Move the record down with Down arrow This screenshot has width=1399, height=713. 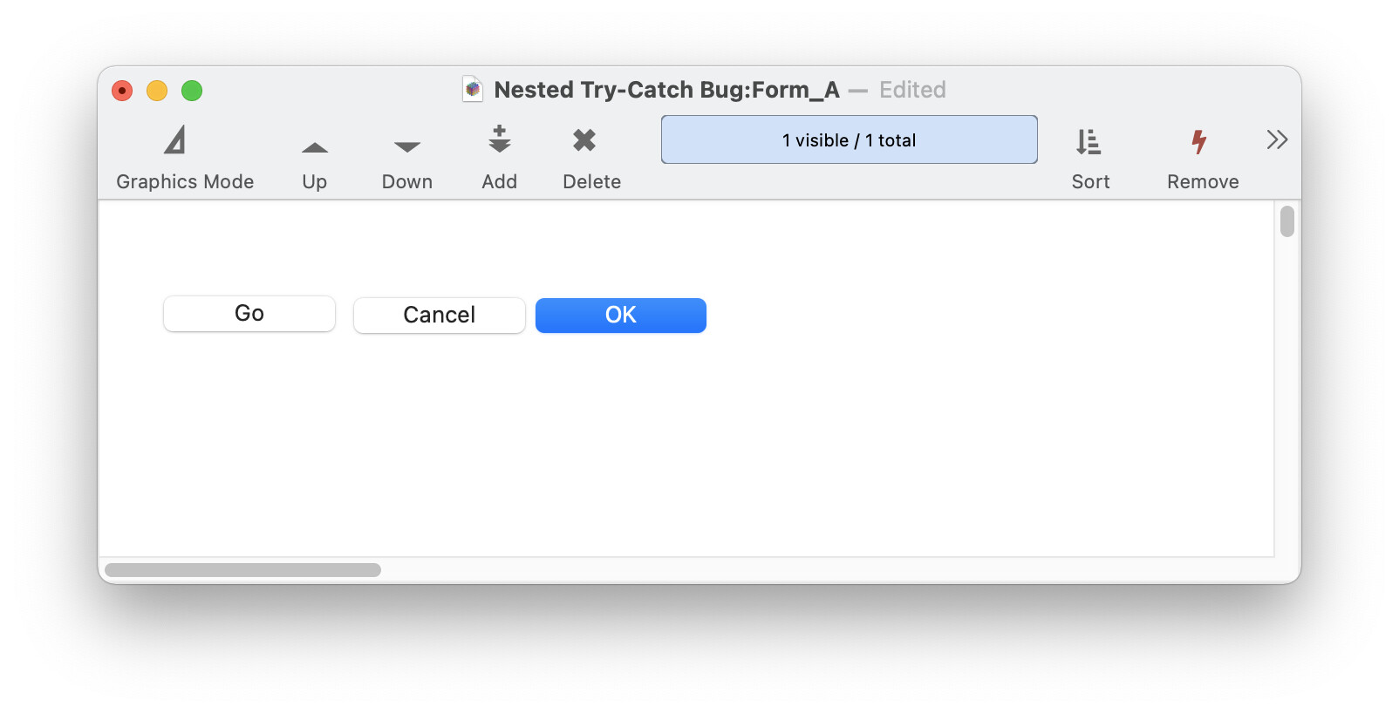pyautogui.click(x=407, y=147)
